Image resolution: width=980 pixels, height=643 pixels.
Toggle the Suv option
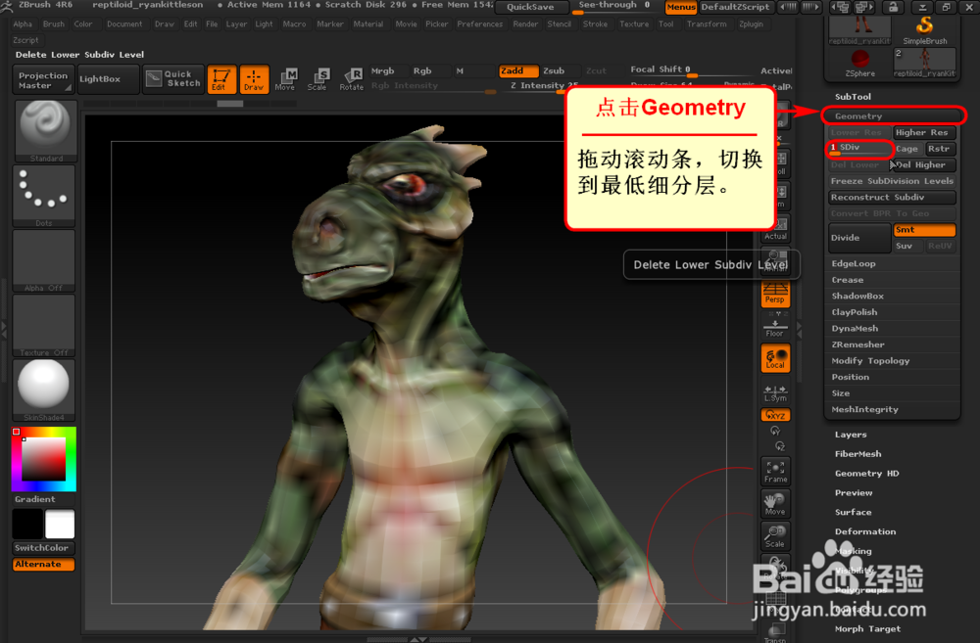906,246
